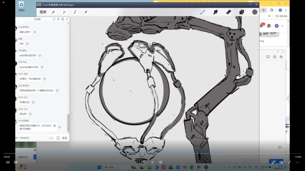
Task: Refresh the 互动区 chat panel
Action: click(54, 19)
